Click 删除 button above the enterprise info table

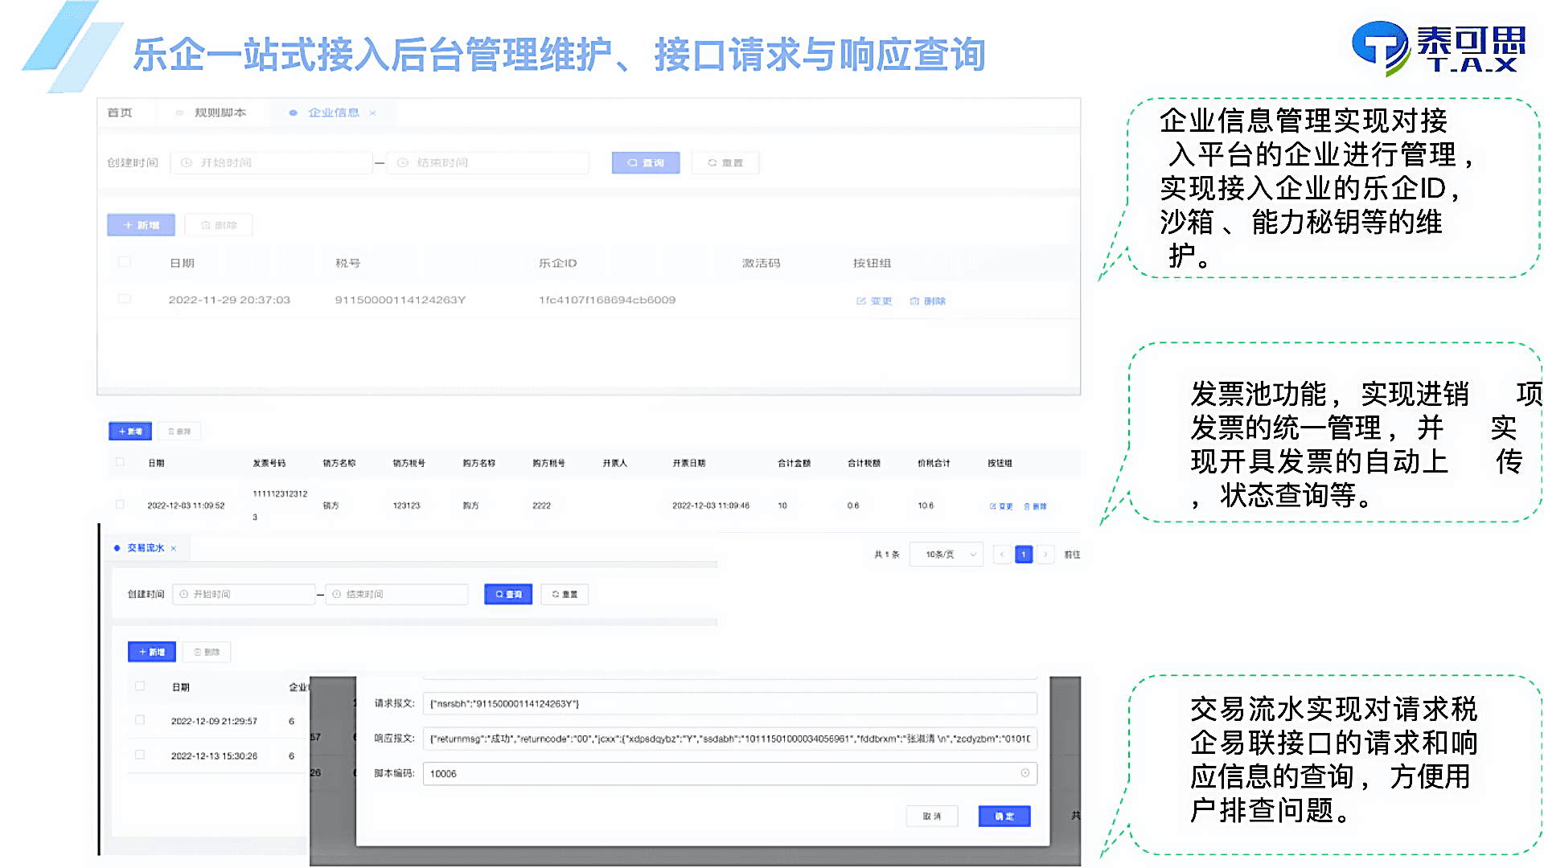coord(219,225)
